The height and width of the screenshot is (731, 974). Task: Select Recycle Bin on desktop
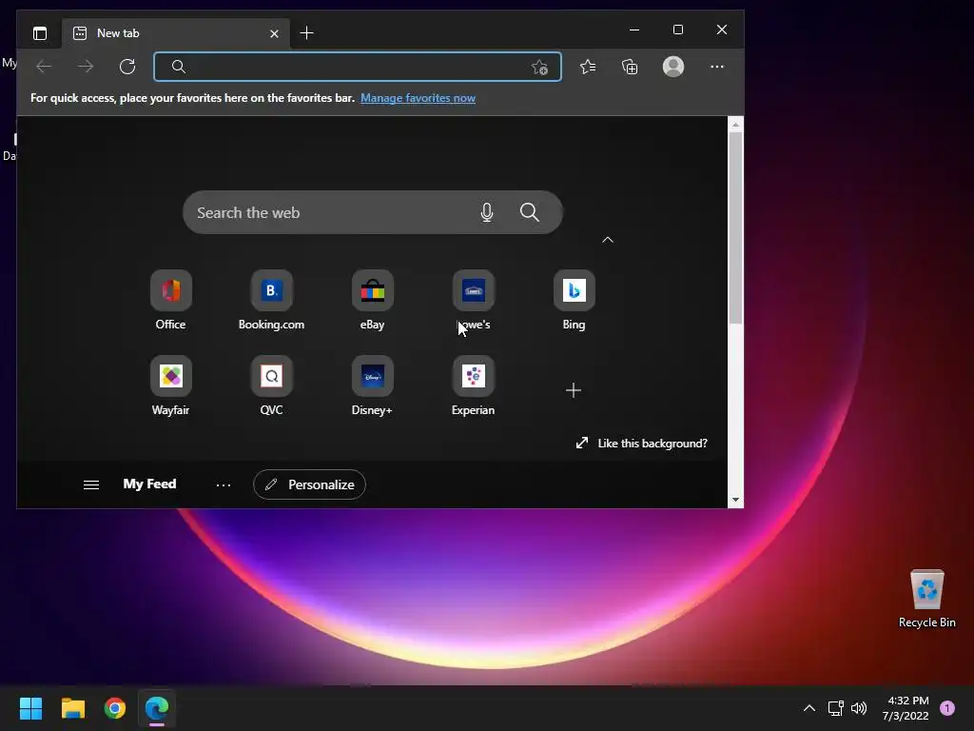point(926,599)
